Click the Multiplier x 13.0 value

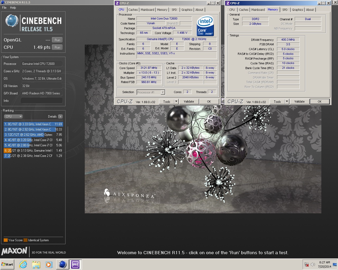149,73
